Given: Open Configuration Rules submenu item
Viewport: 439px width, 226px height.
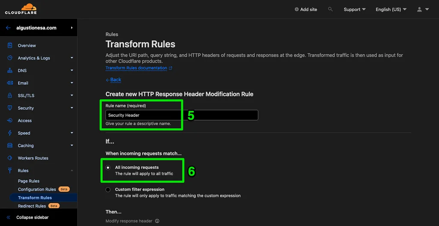Looking at the screenshot, I should [37, 189].
